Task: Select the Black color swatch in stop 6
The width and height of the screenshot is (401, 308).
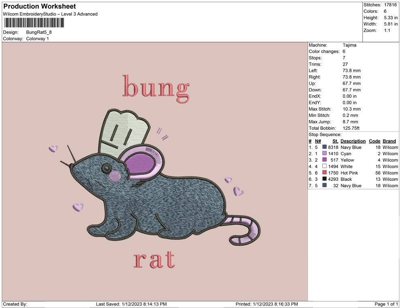Action: (324, 179)
